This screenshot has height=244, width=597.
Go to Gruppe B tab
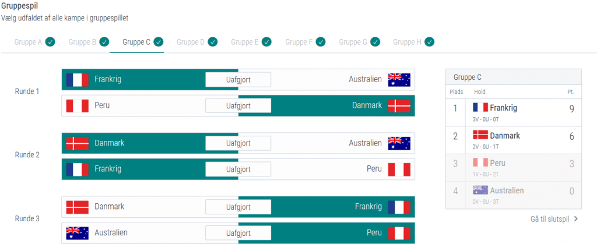[x=82, y=42]
